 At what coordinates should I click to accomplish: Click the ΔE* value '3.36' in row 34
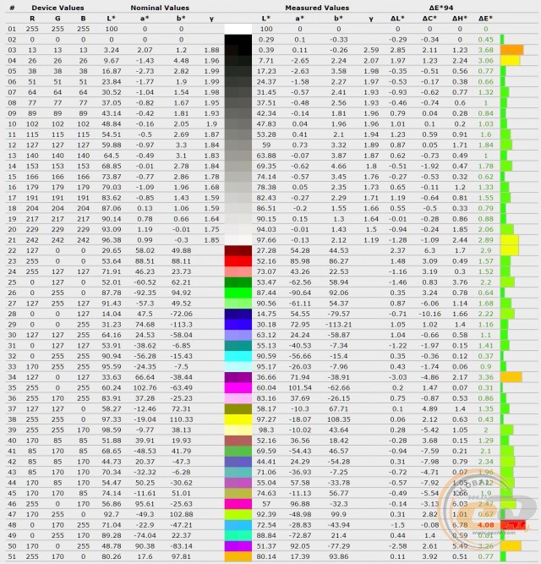(486, 377)
